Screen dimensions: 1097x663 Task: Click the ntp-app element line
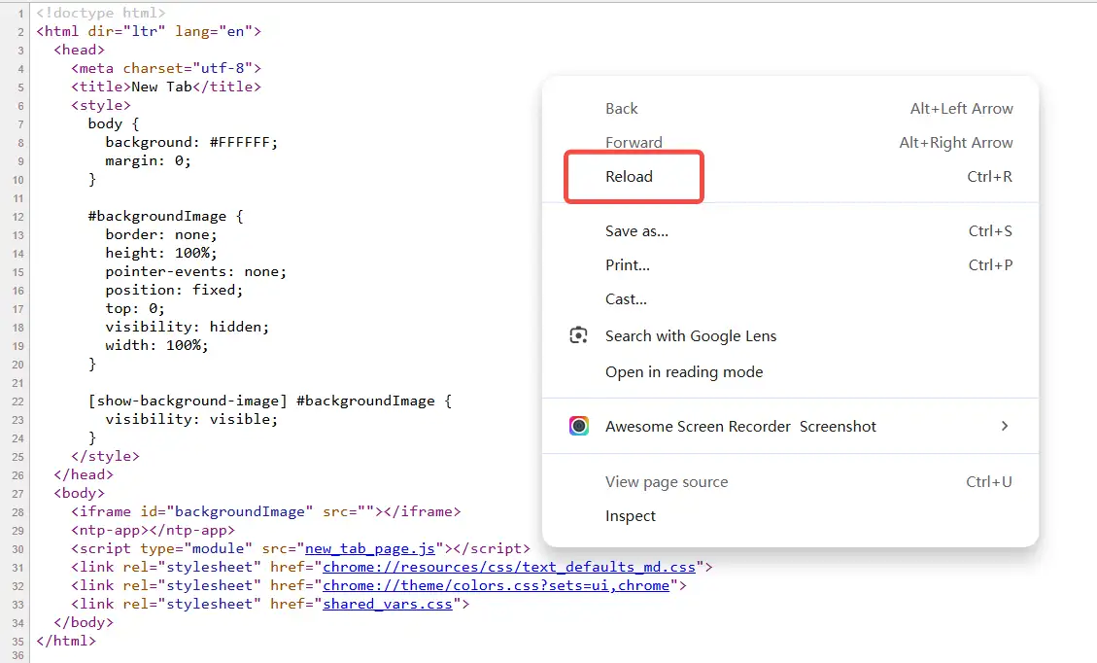153,531
